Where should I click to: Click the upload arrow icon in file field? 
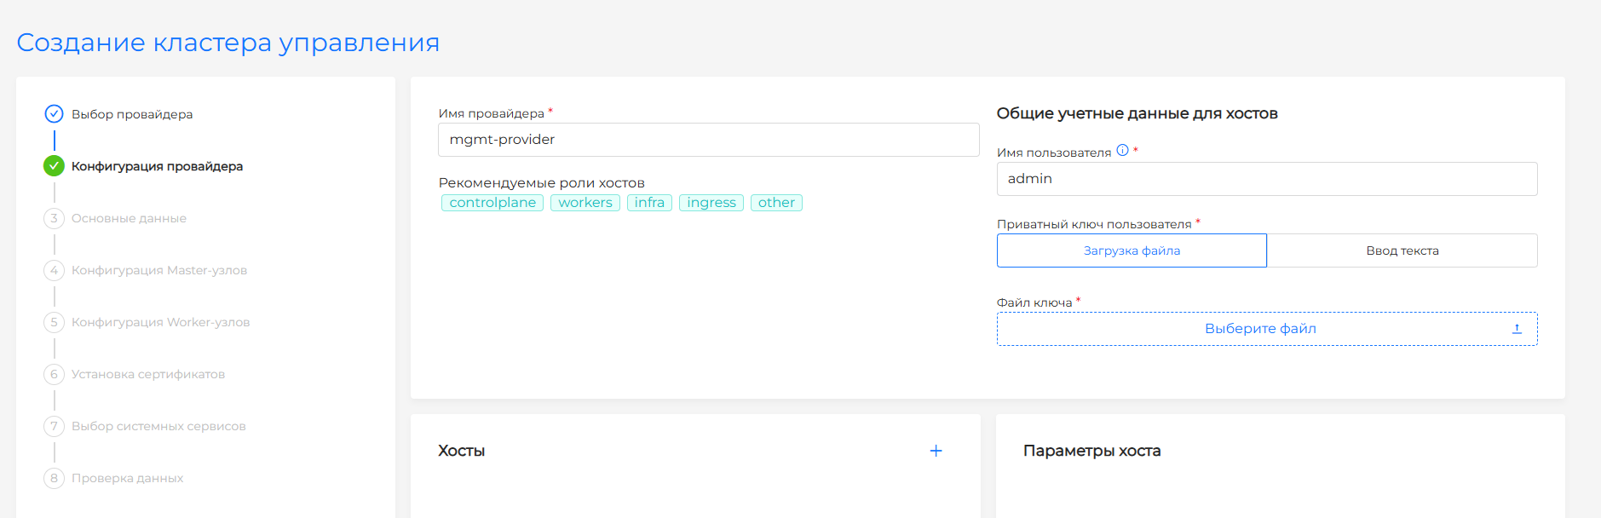(1517, 329)
